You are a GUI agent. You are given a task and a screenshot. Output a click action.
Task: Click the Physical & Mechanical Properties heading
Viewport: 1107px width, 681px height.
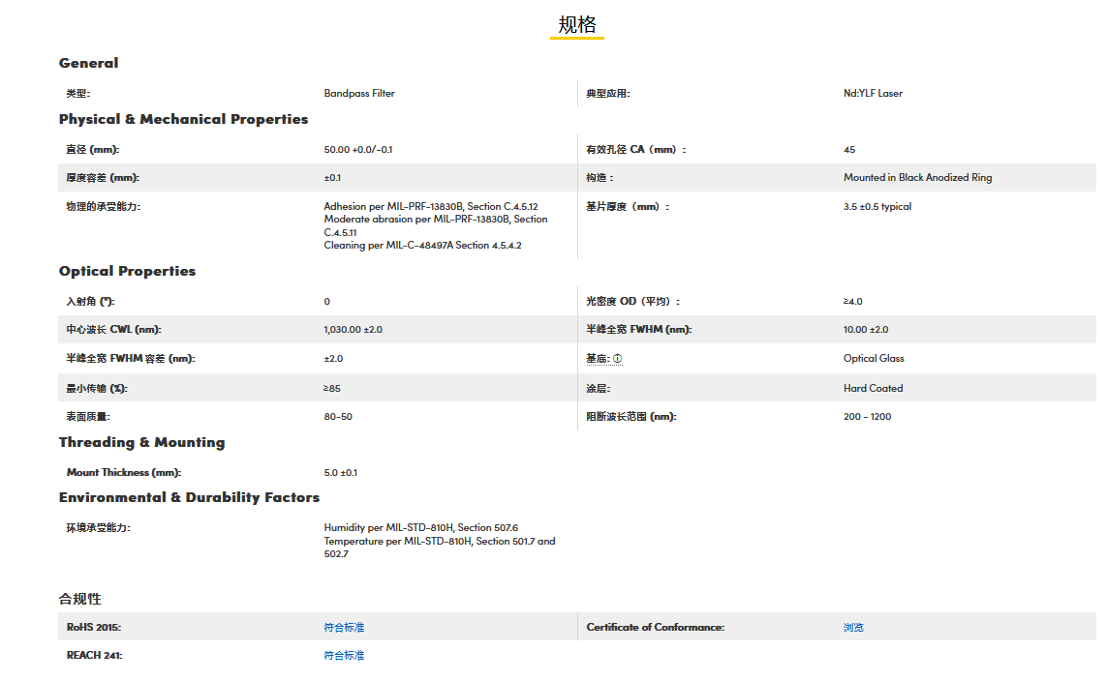point(183,119)
